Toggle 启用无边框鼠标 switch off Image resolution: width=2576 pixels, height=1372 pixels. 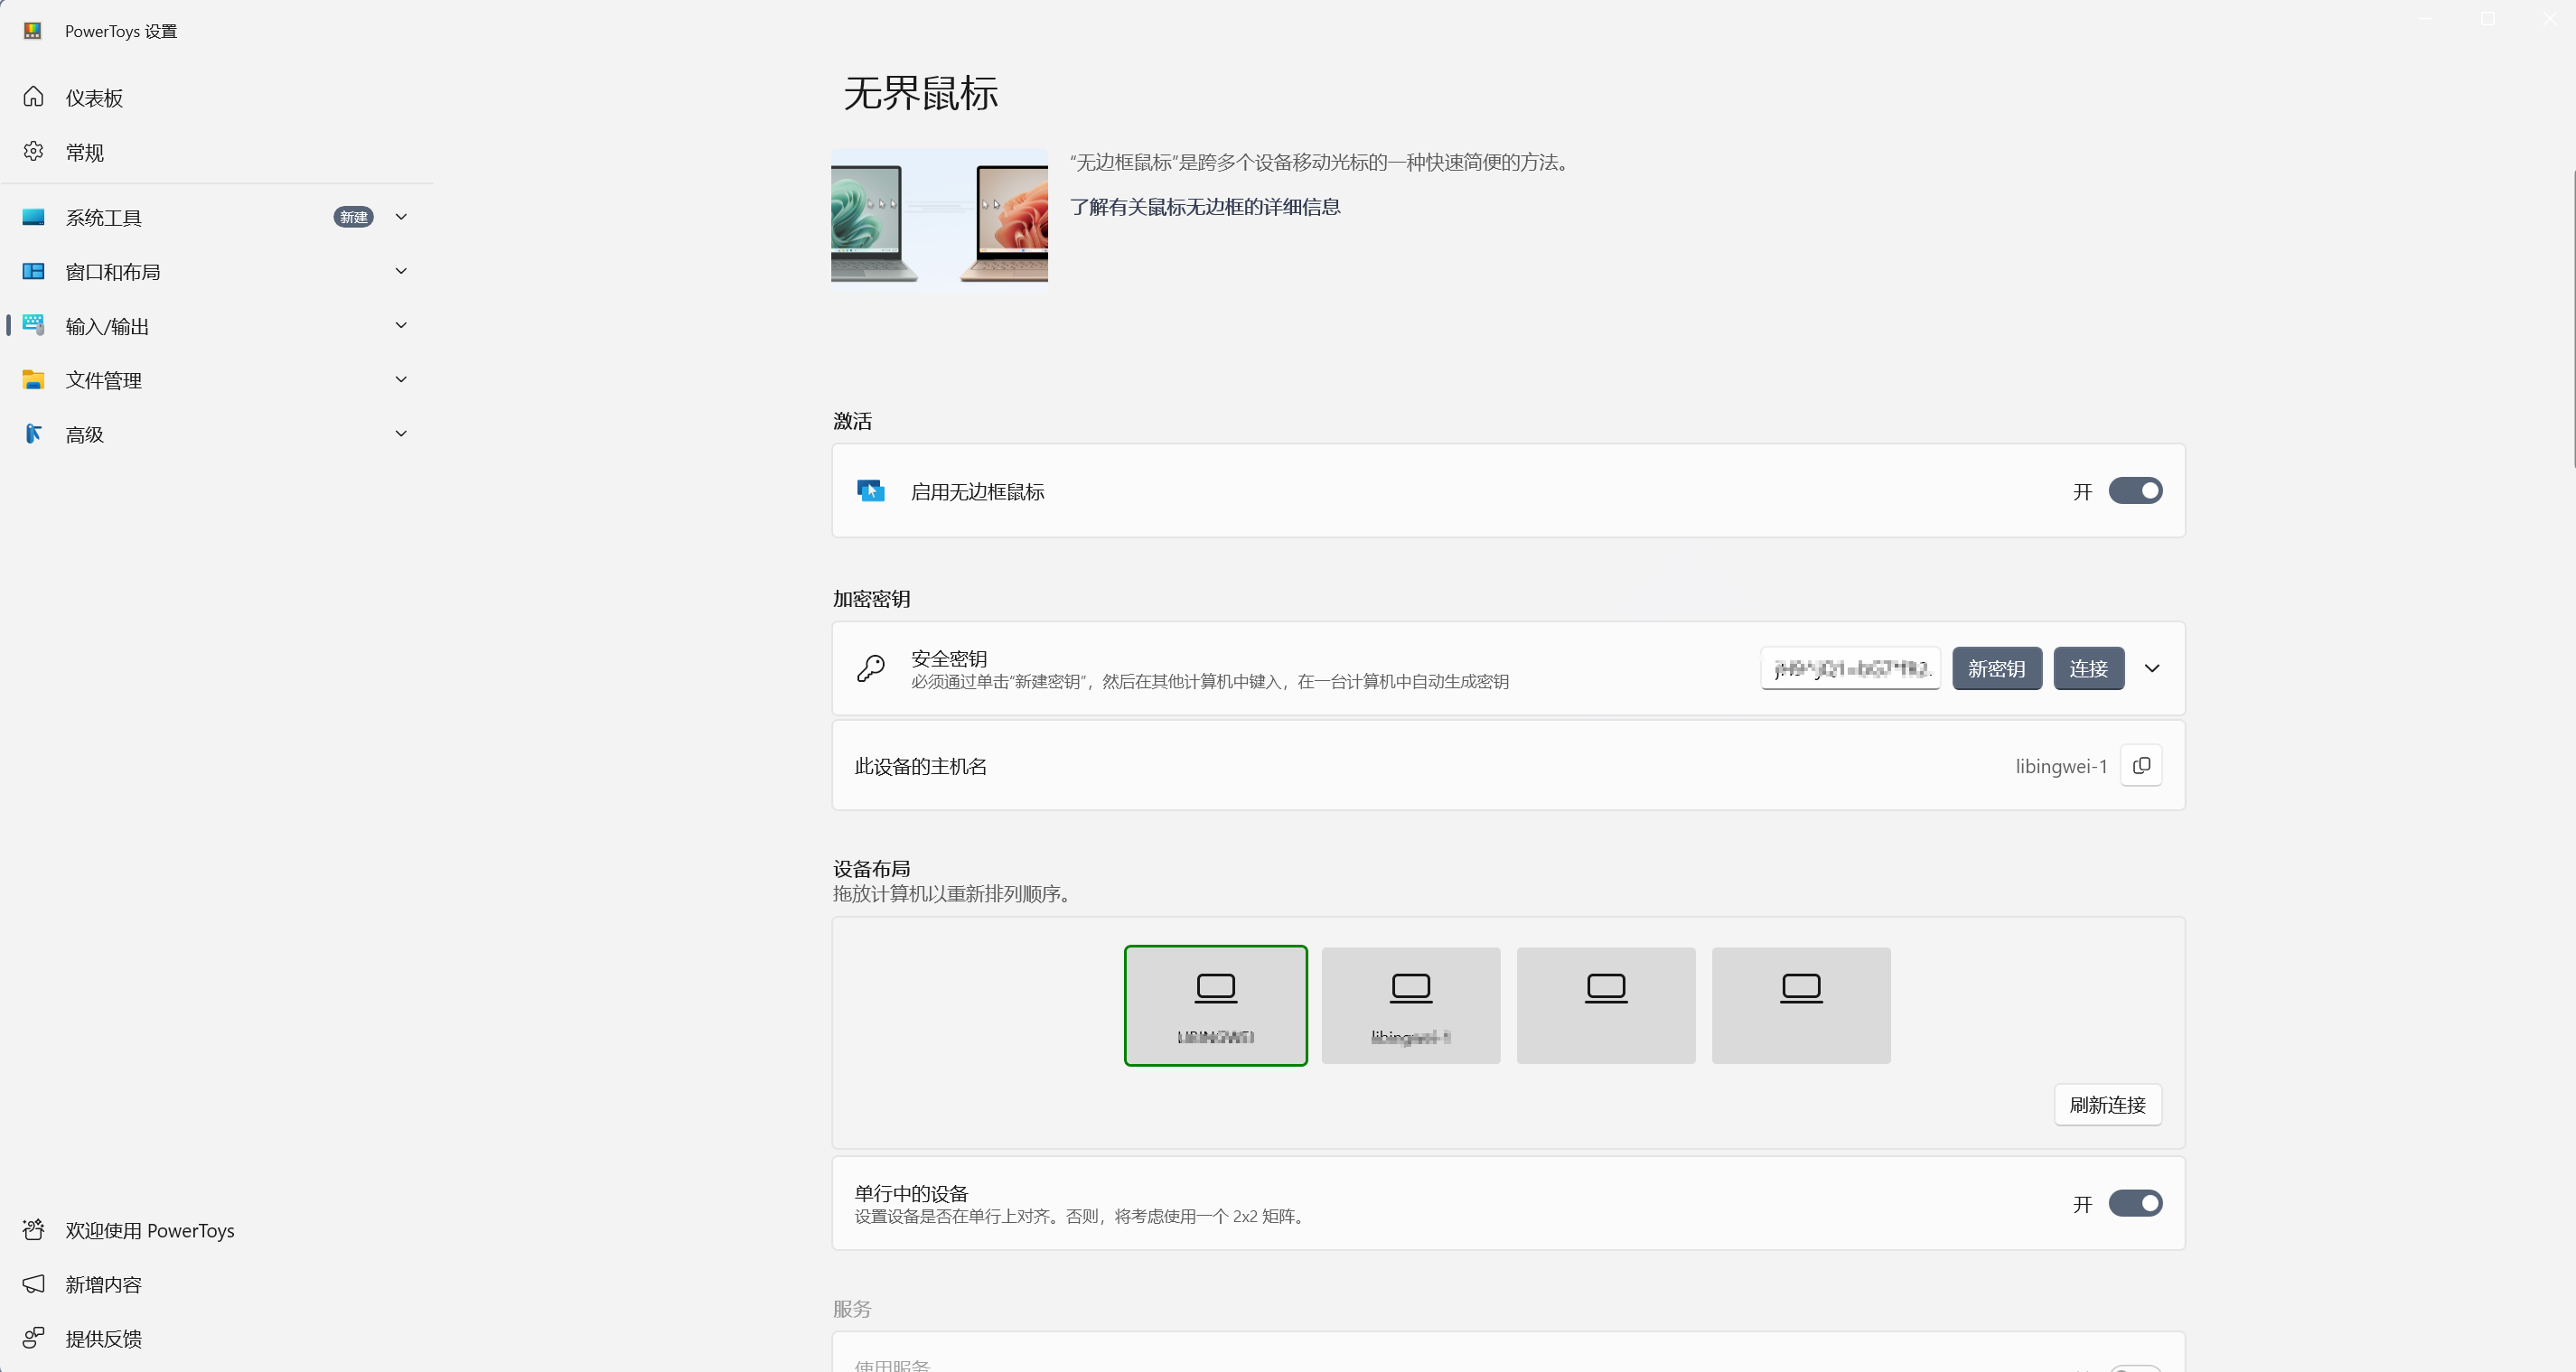click(2135, 491)
